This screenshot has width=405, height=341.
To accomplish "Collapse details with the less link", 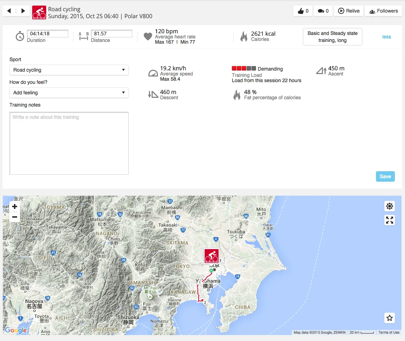I will 386,37.
